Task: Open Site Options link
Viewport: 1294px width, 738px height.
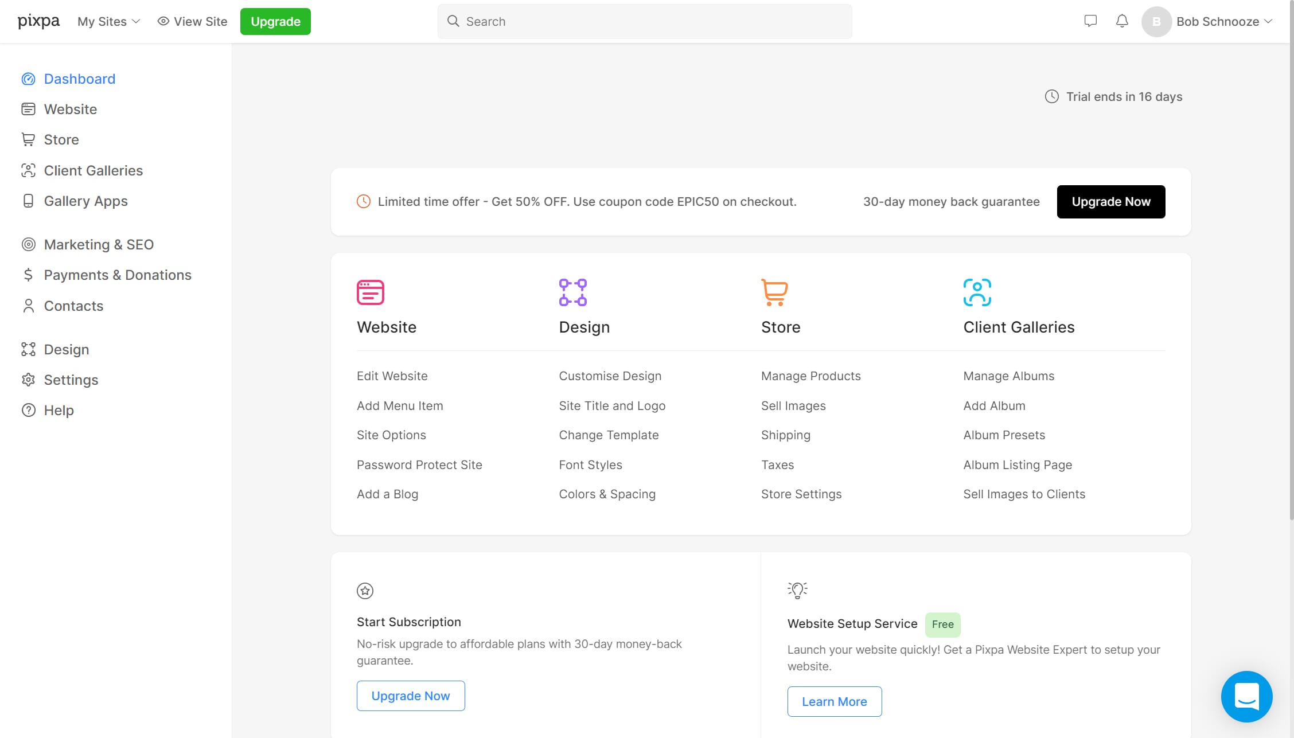Action: pos(391,435)
